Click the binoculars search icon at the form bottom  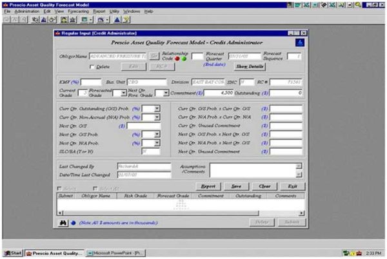click(x=63, y=223)
